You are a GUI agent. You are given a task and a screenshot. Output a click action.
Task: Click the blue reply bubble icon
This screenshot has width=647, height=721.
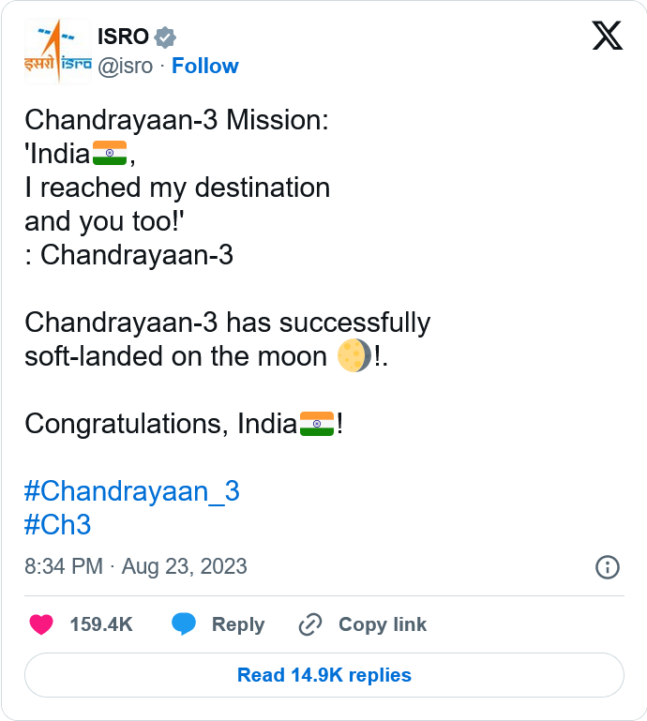(184, 624)
